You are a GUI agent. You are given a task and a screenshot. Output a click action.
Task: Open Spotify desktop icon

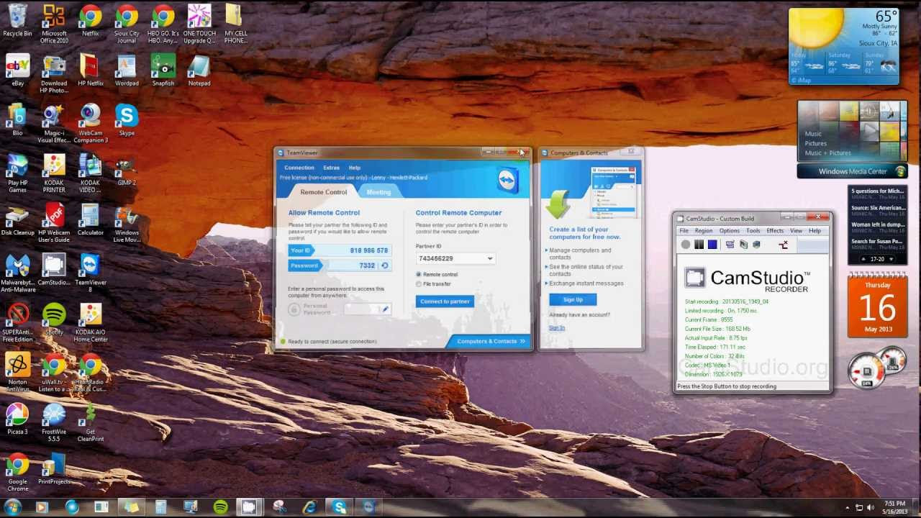(54, 319)
